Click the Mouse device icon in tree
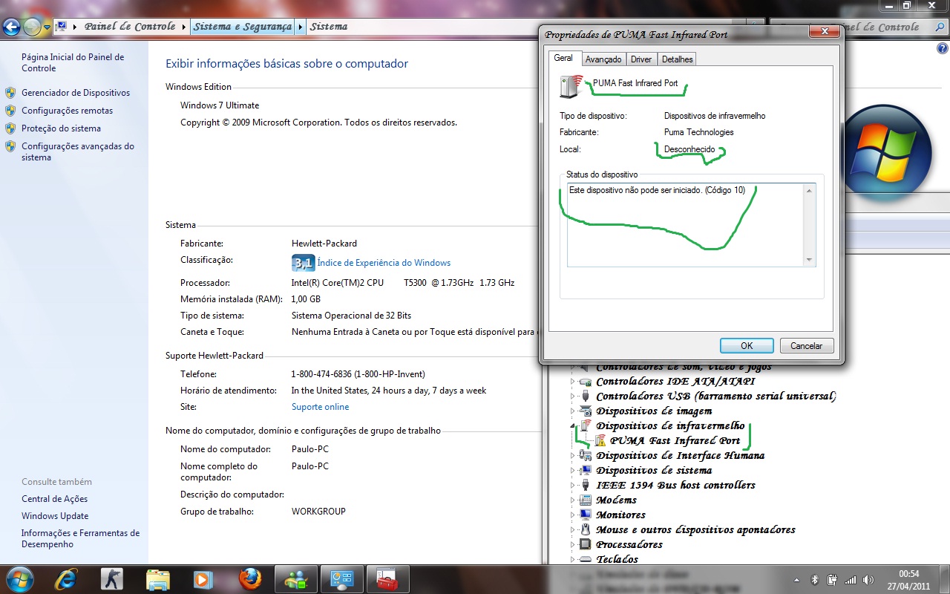Screen dimensions: 950x594 [x=586, y=530]
